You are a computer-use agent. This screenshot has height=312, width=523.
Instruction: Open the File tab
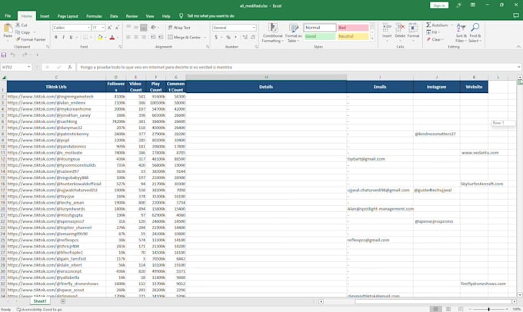(x=8, y=16)
